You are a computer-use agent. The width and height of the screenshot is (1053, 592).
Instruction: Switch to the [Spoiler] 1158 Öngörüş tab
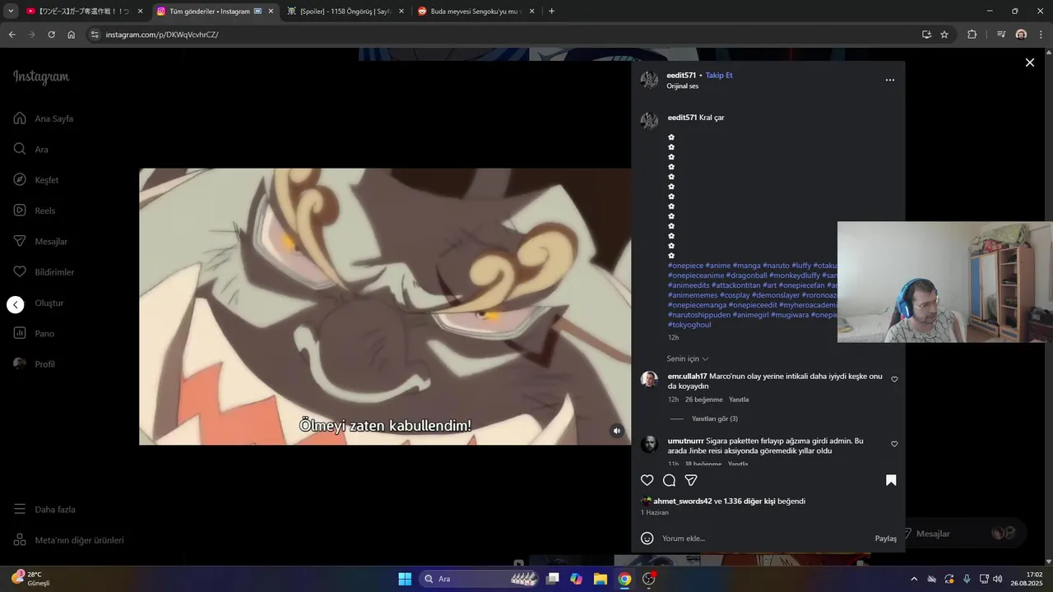tap(345, 12)
